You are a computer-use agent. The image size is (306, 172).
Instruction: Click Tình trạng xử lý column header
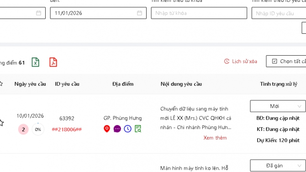tap(279, 84)
